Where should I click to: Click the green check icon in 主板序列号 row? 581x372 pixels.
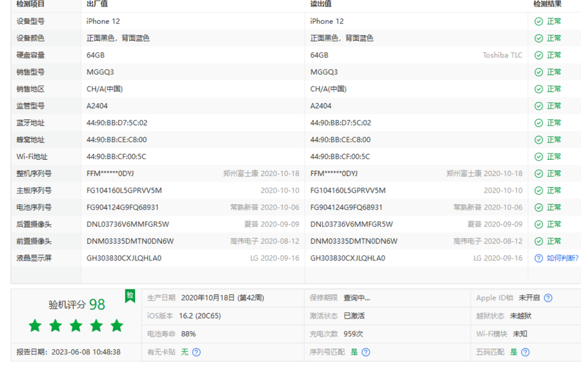click(x=539, y=191)
